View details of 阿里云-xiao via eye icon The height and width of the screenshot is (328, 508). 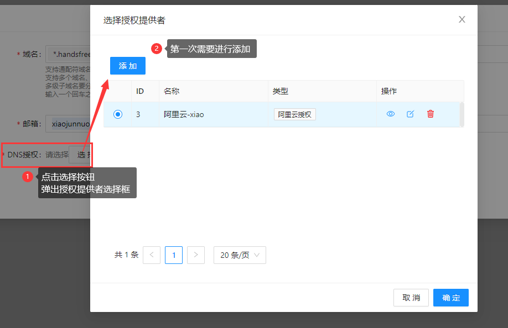pos(391,114)
